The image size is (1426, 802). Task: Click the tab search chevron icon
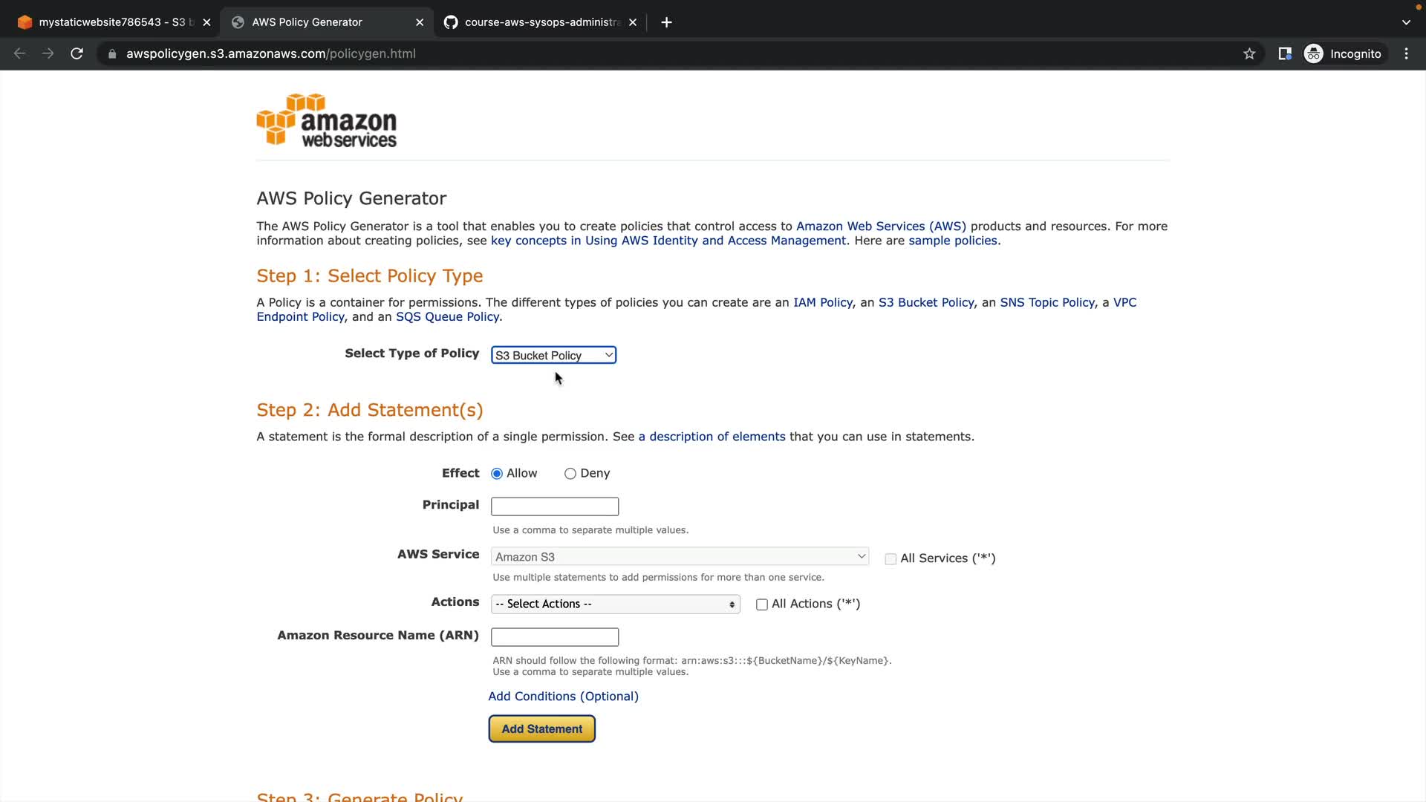[x=1406, y=22]
